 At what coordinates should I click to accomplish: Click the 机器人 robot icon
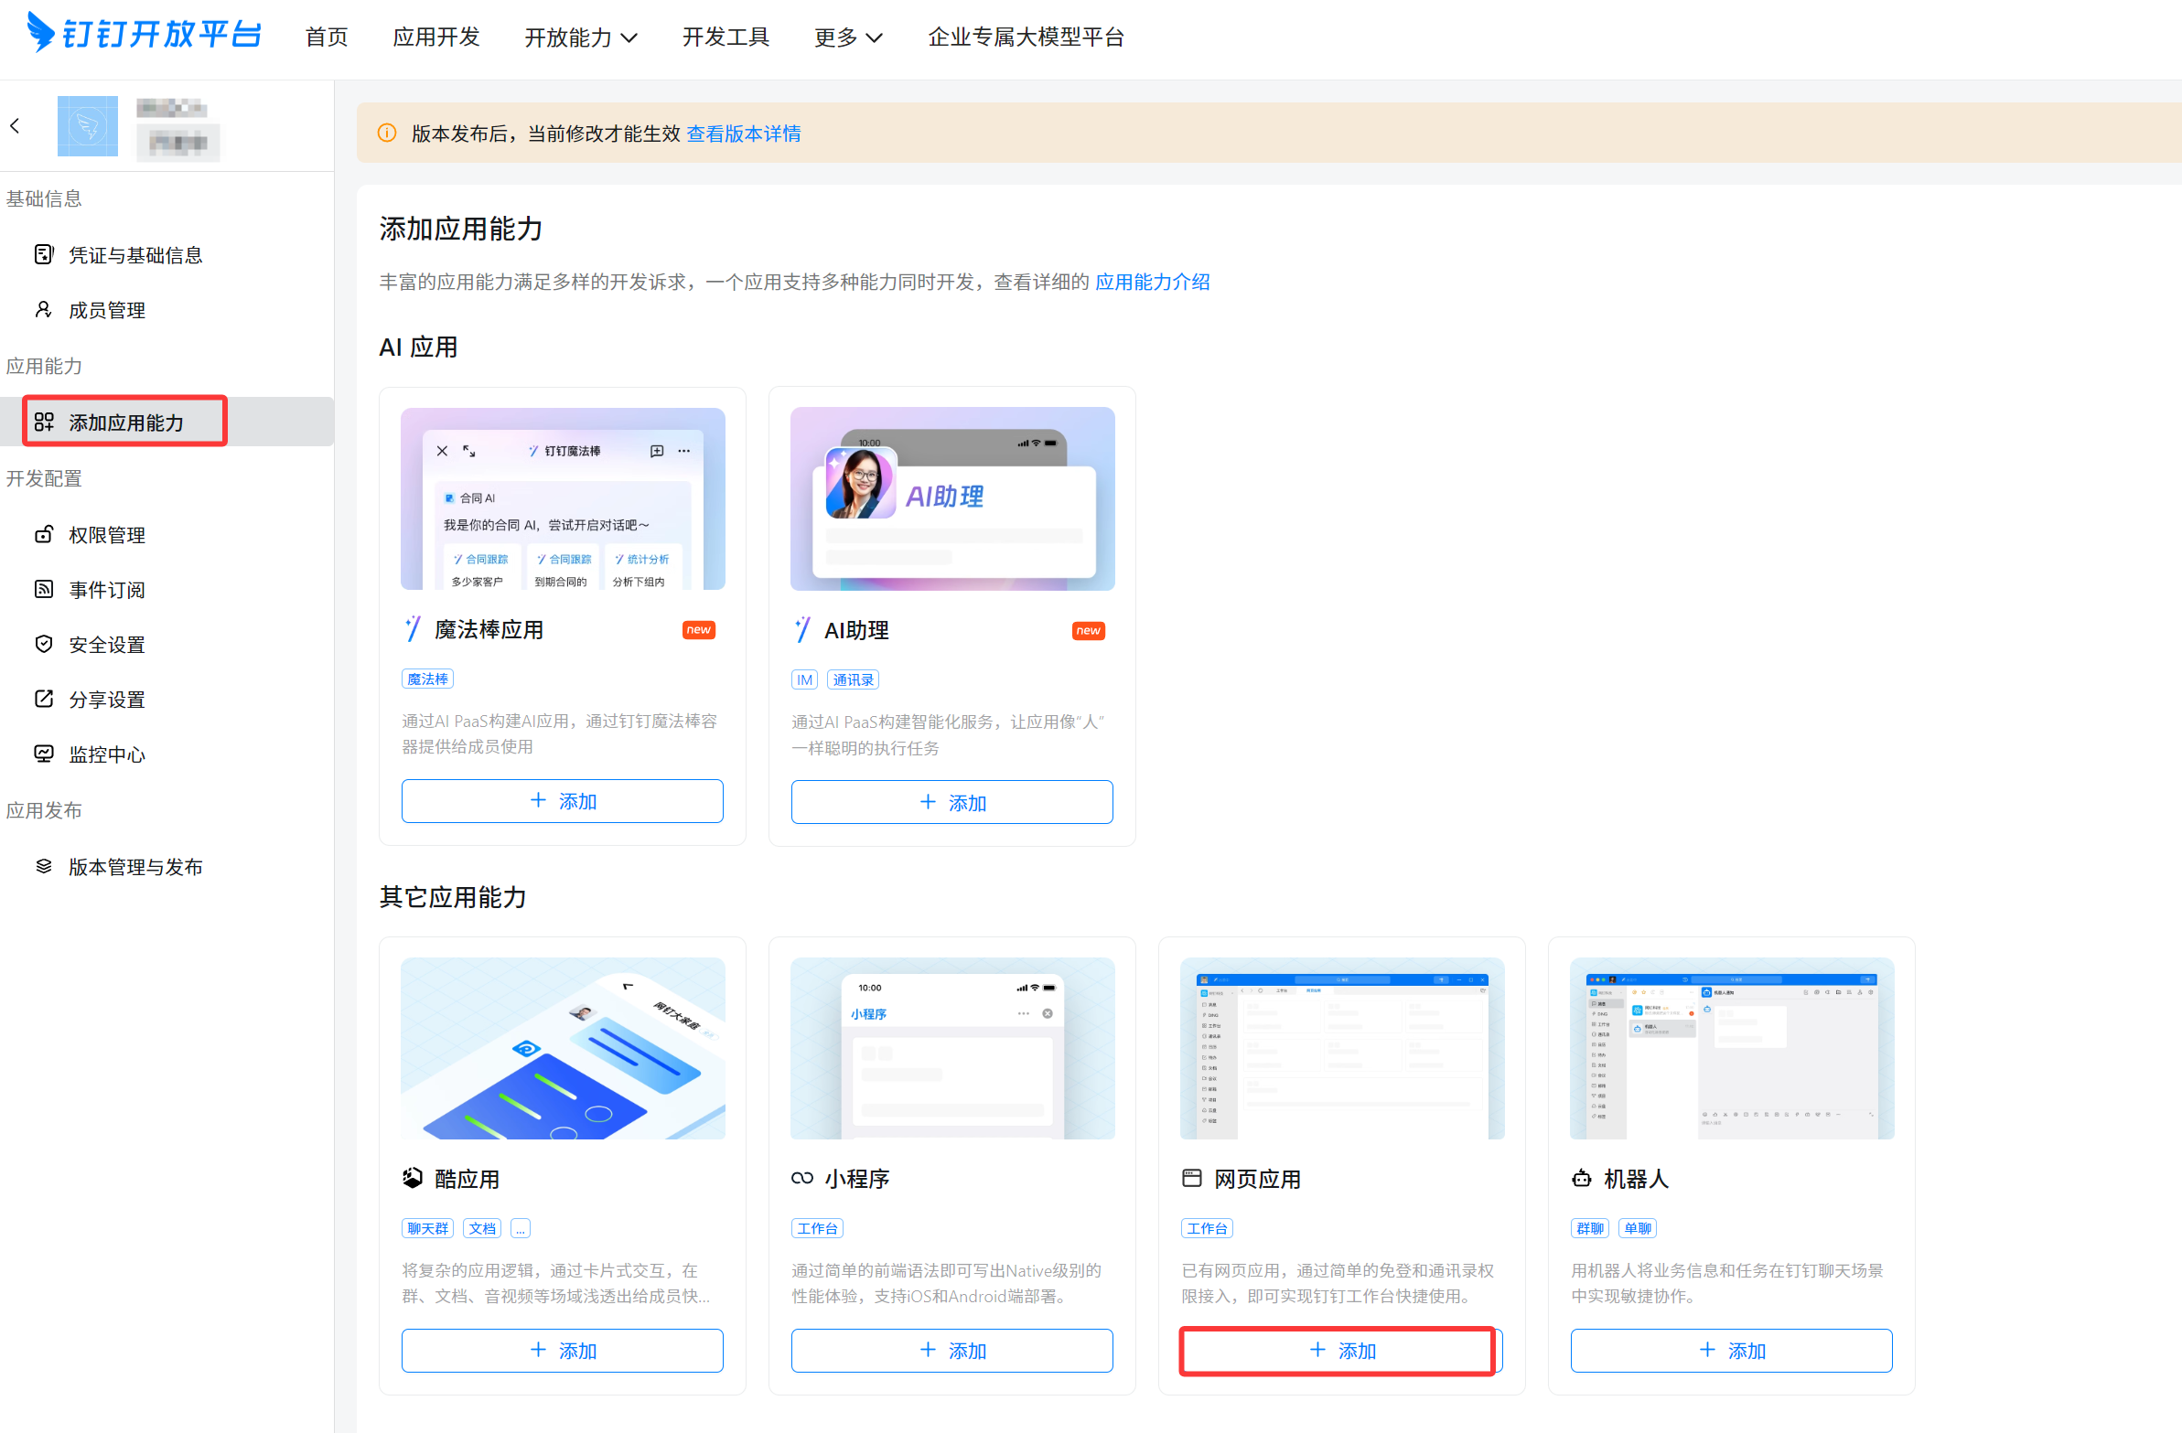(1582, 1178)
